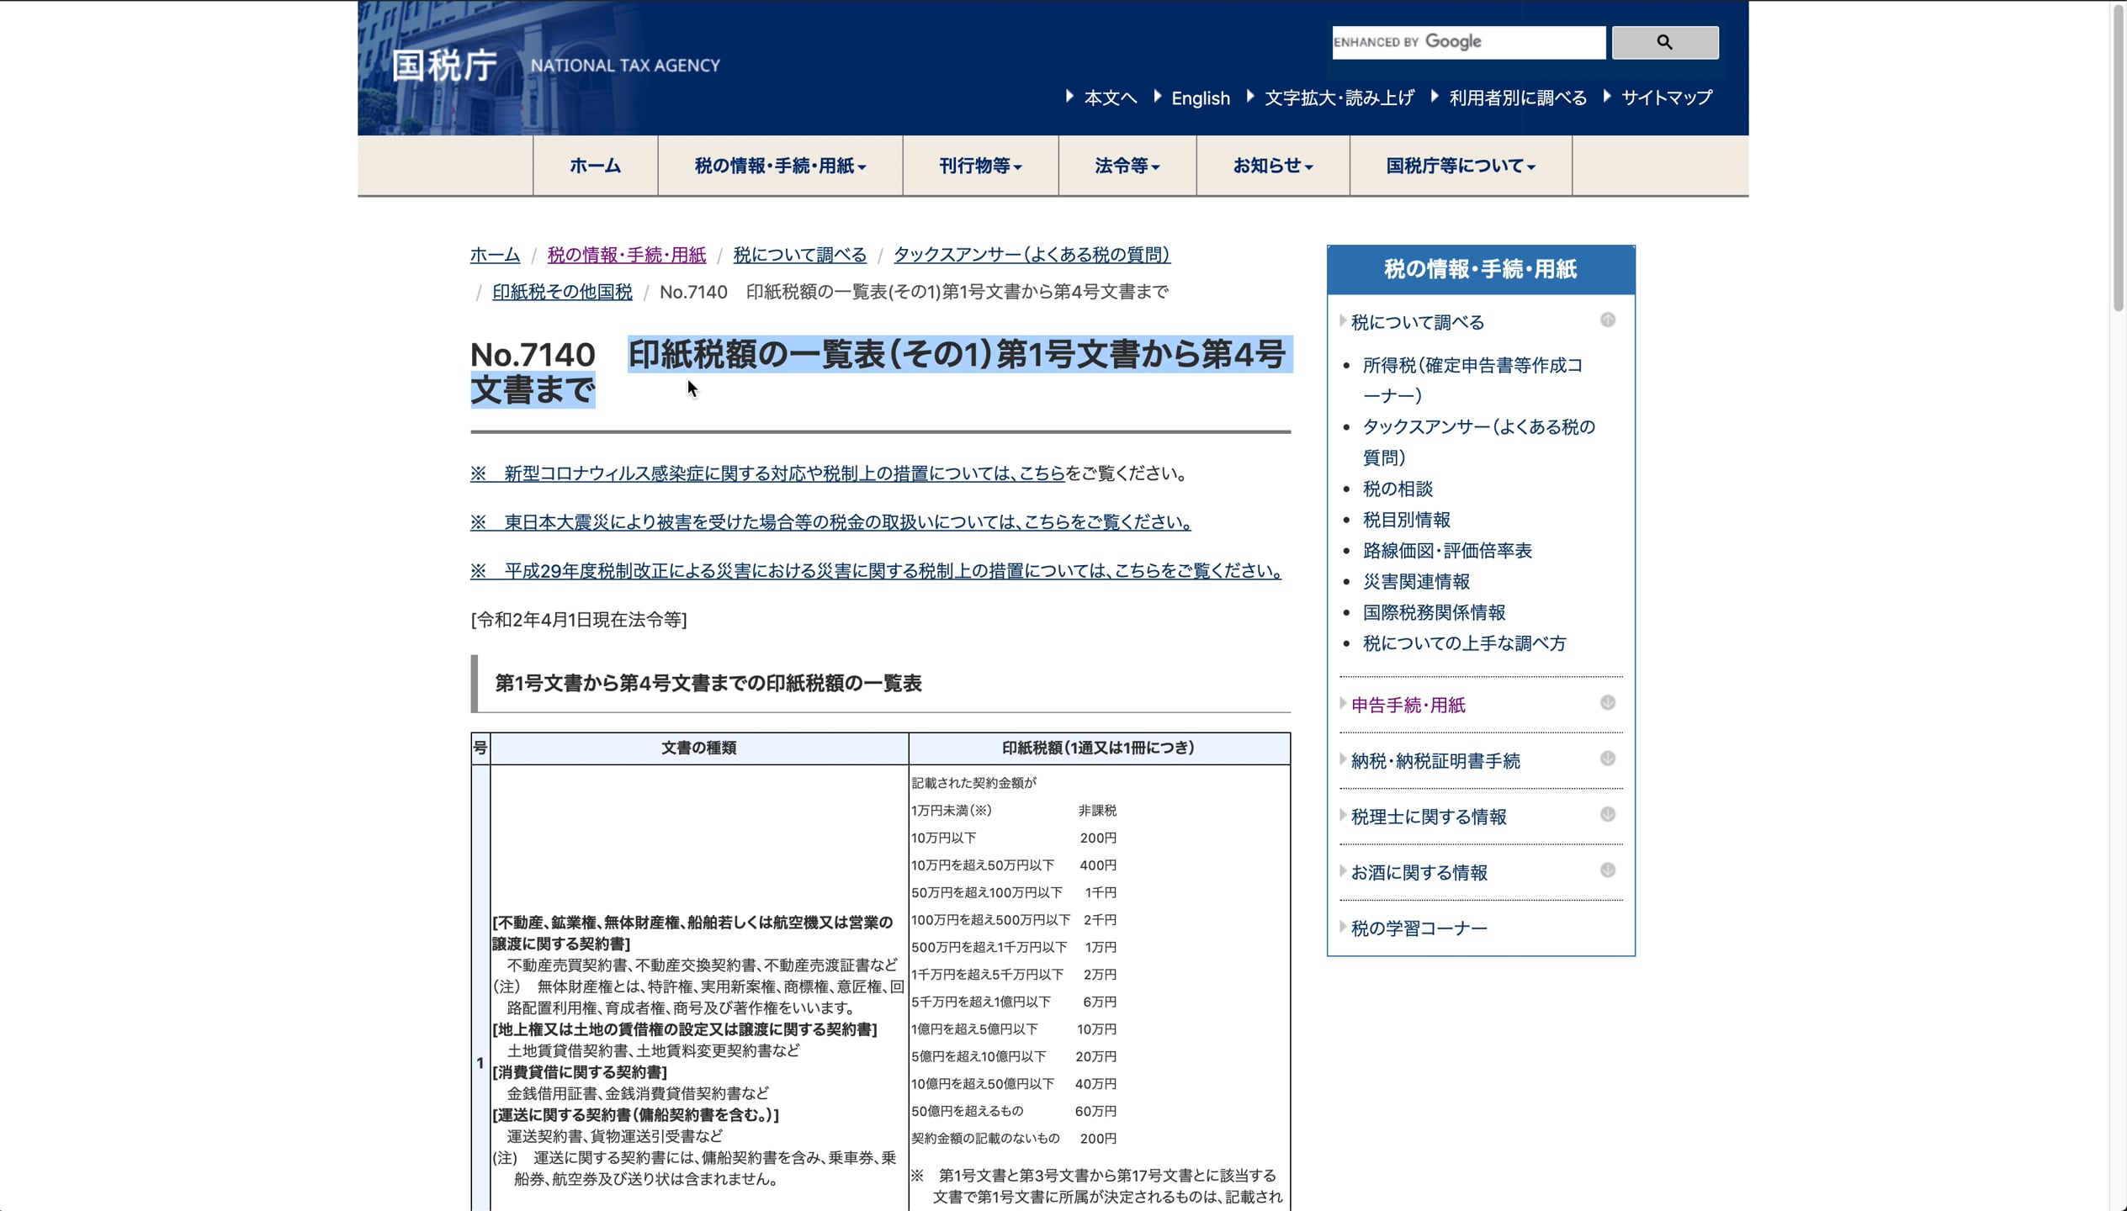
Task: Expand the お酒に関する情報 sidebar section
Action: 1608,869
